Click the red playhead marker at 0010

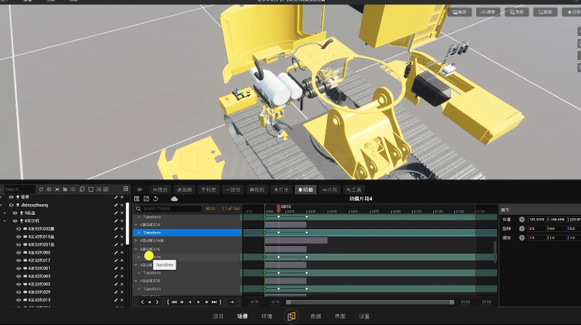point(279,209)
